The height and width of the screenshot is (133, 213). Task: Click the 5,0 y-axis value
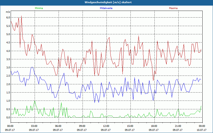8,34
